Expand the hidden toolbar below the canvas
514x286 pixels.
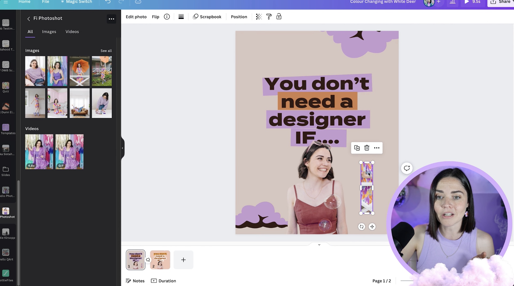pyautogui.click(x=319, y=244)
